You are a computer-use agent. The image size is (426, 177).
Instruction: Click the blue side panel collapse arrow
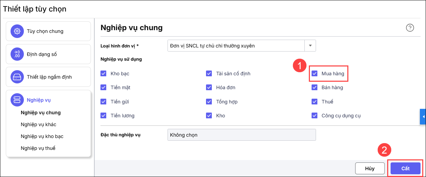click(x=423, y=117)
